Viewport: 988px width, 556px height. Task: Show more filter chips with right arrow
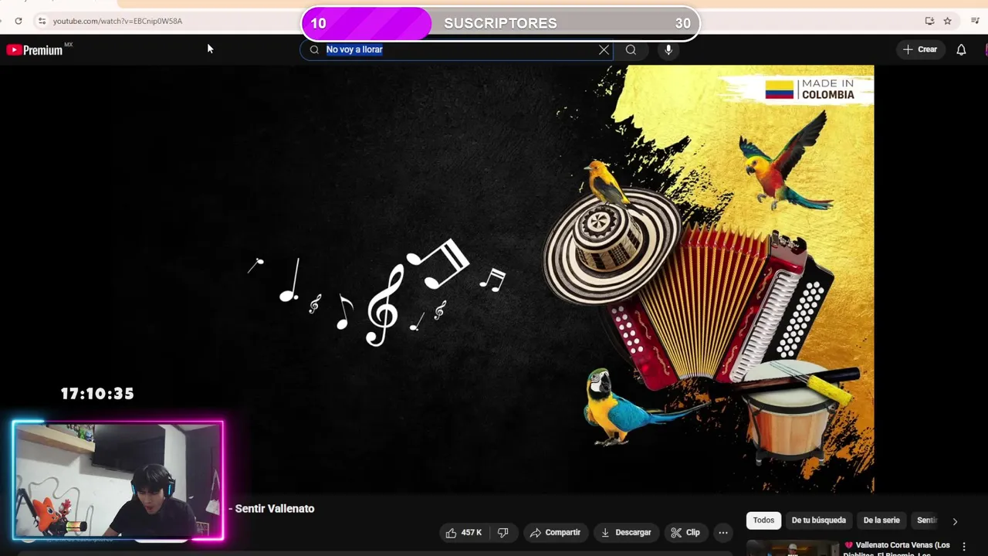(x=955, y=521)
